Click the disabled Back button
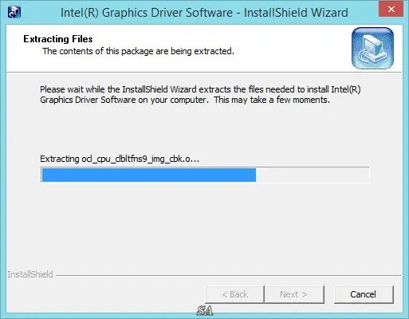409x319 pixels. (x=234, y=294)
